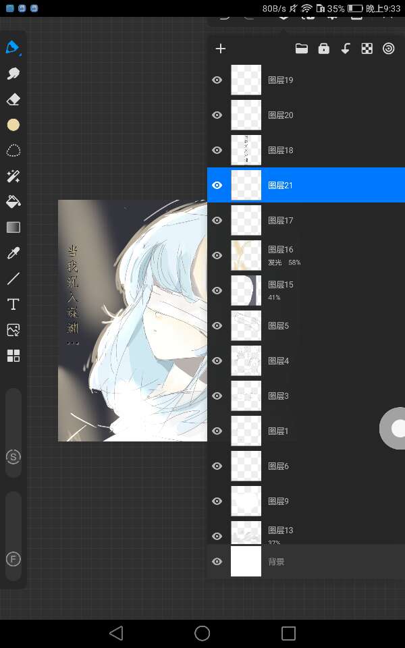
Task: Click the 图层18 layer thumbnail
Action: [246, 151]
